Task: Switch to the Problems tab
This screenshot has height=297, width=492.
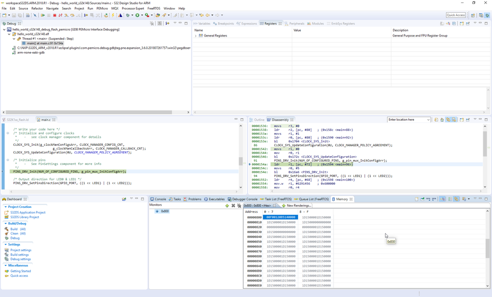Action: tap(192, 199)
